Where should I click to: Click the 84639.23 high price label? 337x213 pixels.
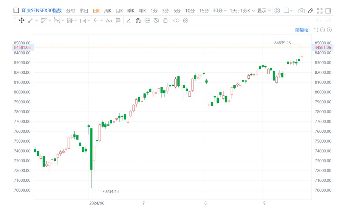pyautogui.click(x=282, y=43)
